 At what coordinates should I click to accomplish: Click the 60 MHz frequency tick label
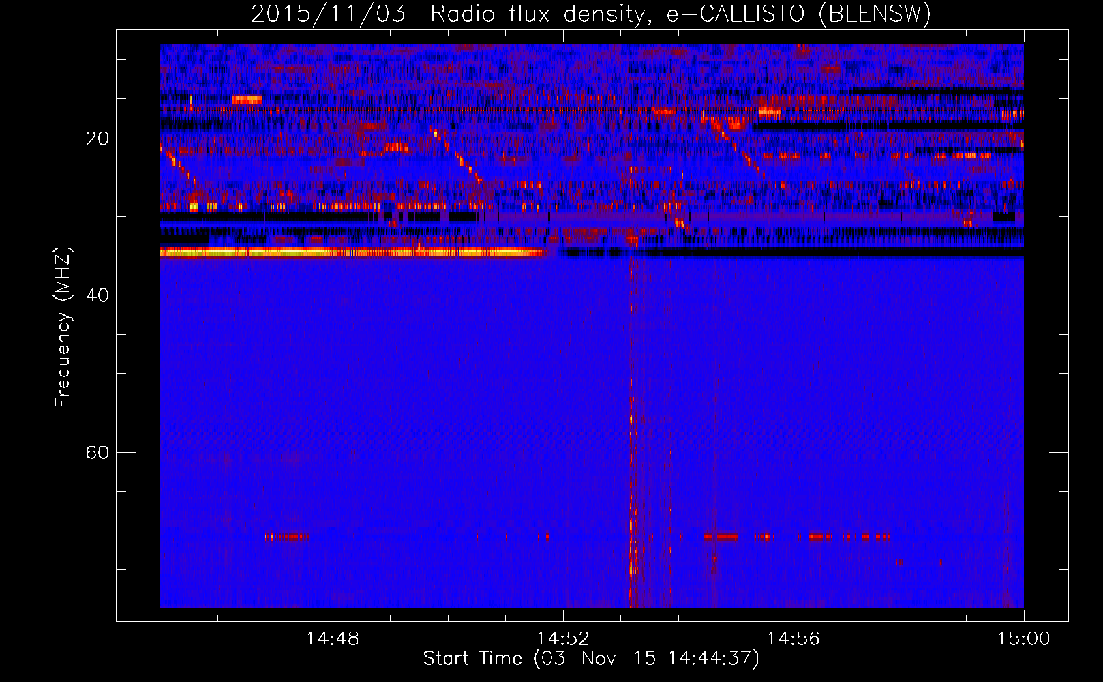(x=97, y=452)
